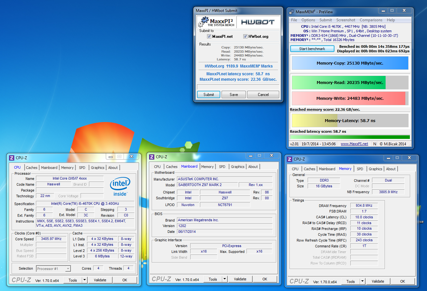Open the Processor #1 selection dropdown
Image resolution: width=427 pixels, height=291 pixels.
(53, 269)
